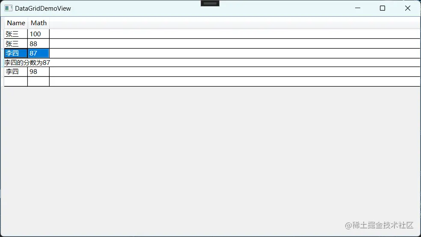
Task: Click the row header of the selected 李四 row
Action: point(3,53)
